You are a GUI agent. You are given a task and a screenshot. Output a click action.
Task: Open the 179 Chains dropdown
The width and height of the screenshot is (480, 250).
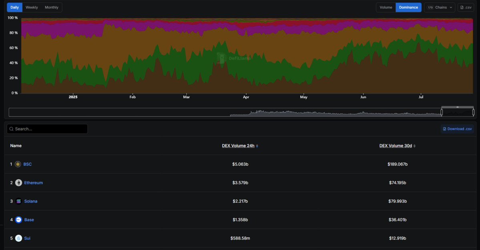[440, 7]
